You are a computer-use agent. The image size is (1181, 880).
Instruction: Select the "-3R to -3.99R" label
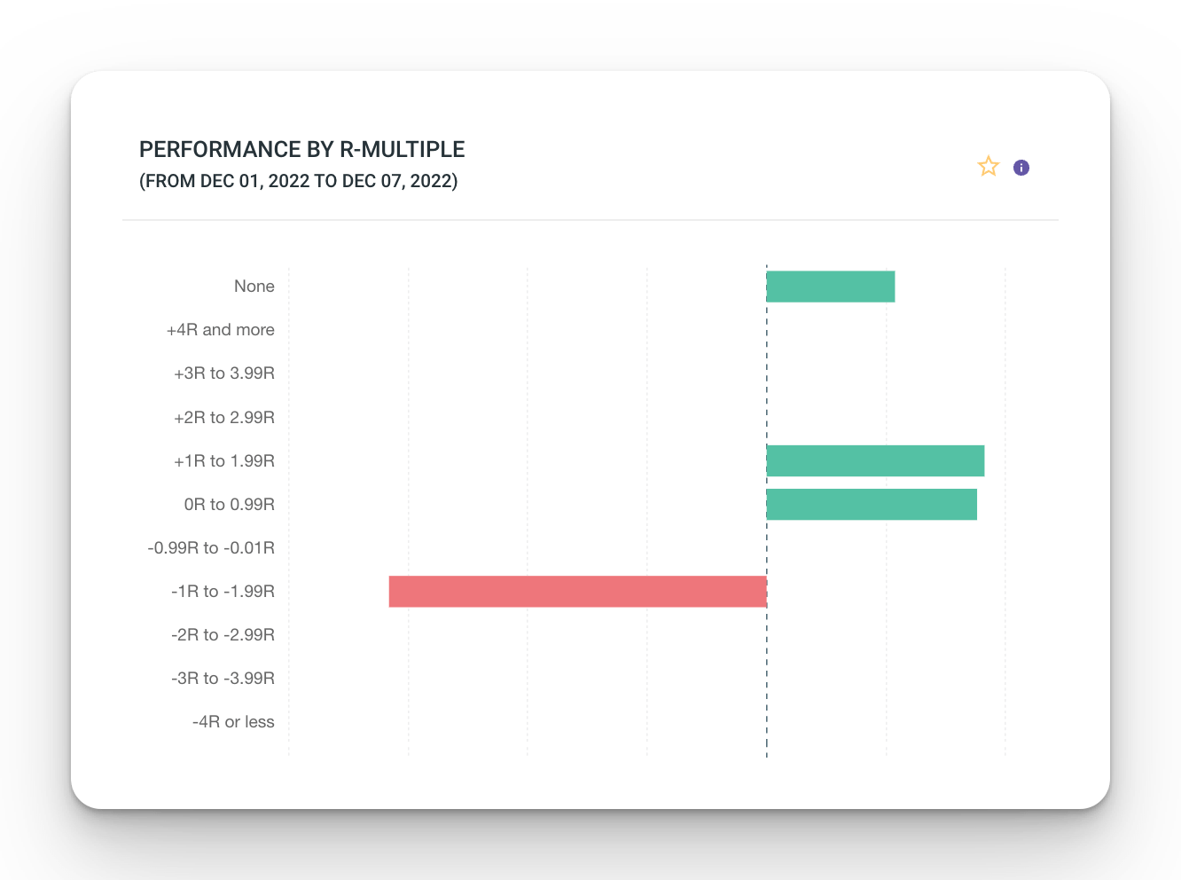(223, 679)
